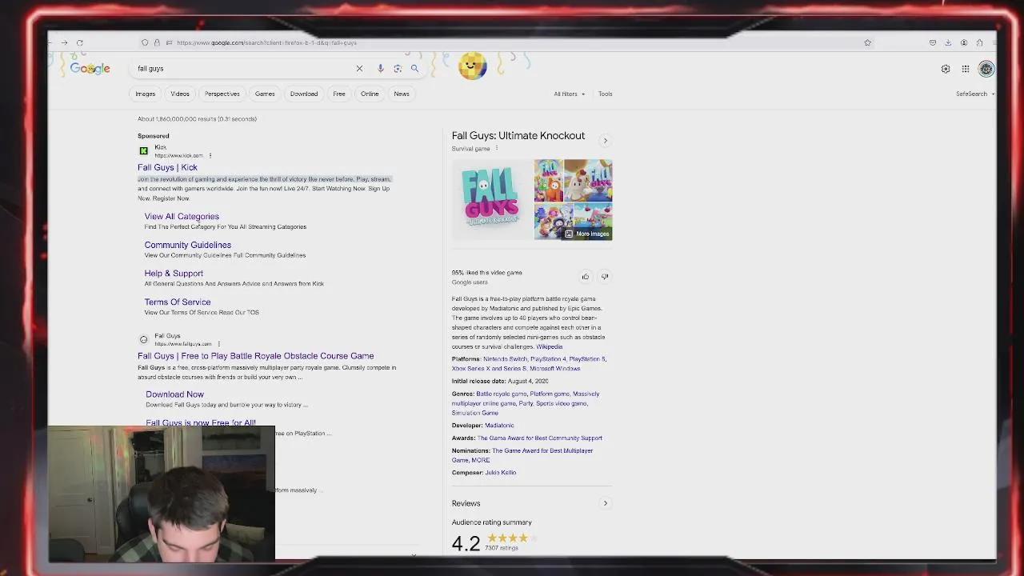Search by image with lens icon
The width and height of the screenshot is (1024, 576).
point(398,69)
